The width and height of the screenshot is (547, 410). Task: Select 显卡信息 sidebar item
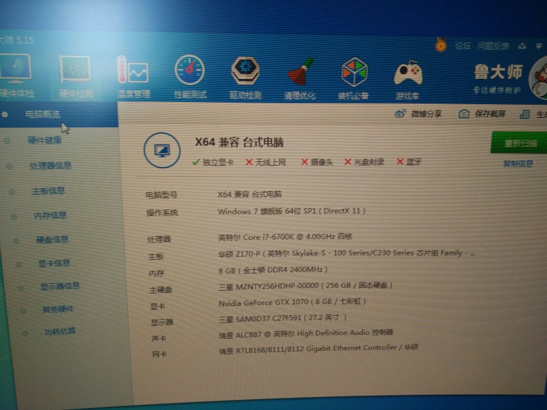[54, 263]
